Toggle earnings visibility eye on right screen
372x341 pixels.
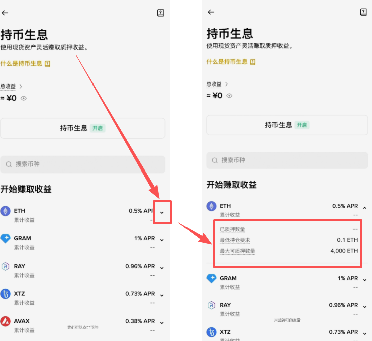(x=229, y=96)
